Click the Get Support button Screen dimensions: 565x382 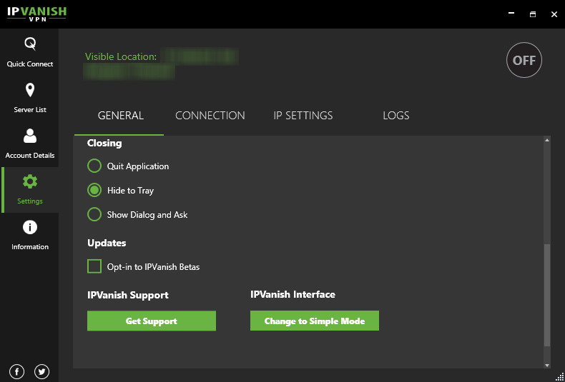[152, 321]
